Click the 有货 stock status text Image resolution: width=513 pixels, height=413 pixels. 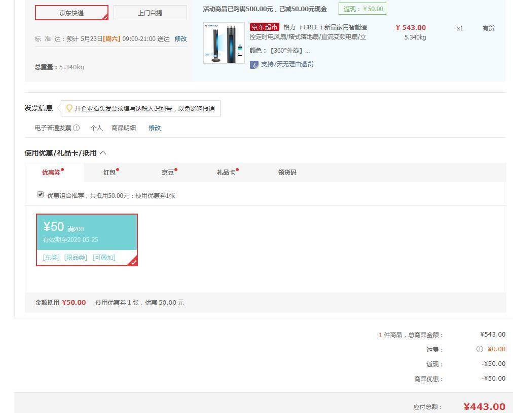(x=489, y=28)
